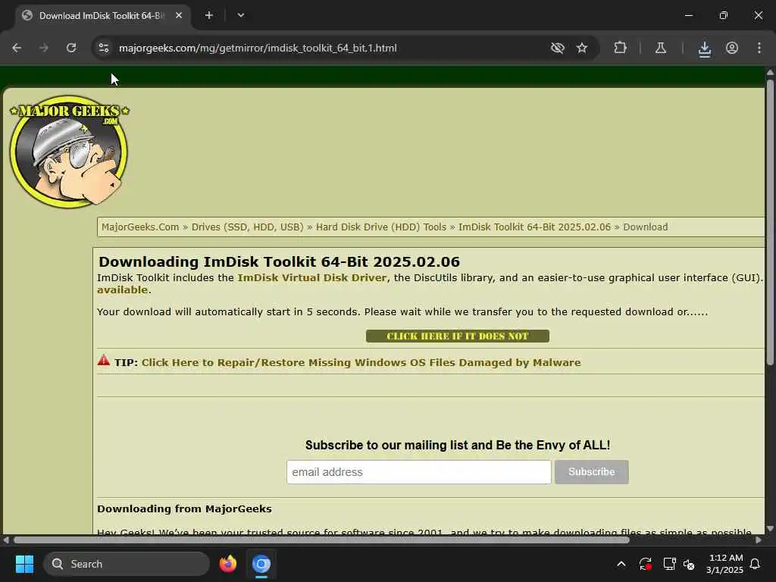Show hidden system tray icons
Viewport: 776px width, 582px height.
[621, 564]
